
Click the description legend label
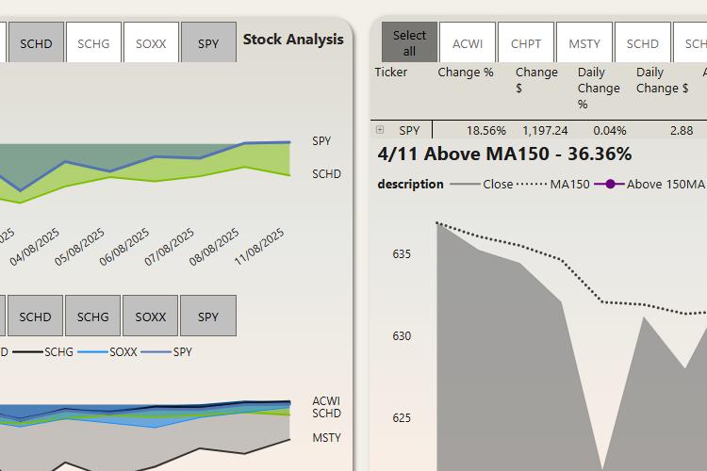click(x=410, y=184)
